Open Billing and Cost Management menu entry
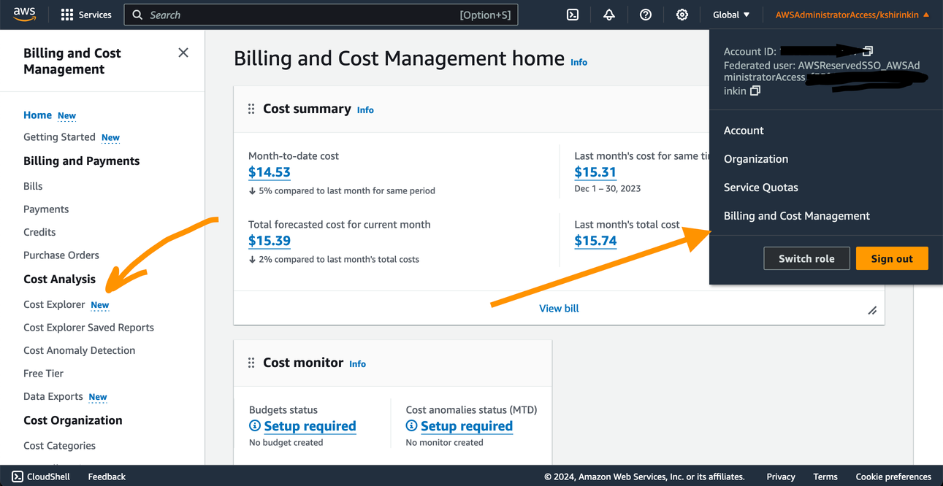The width and height of the screenshot is (943, 486). click(x=797, y=216)
